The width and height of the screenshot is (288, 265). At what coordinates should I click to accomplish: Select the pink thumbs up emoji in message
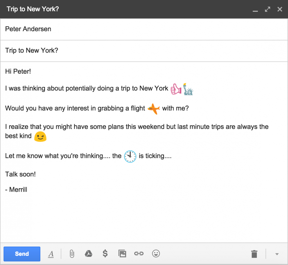176,89
